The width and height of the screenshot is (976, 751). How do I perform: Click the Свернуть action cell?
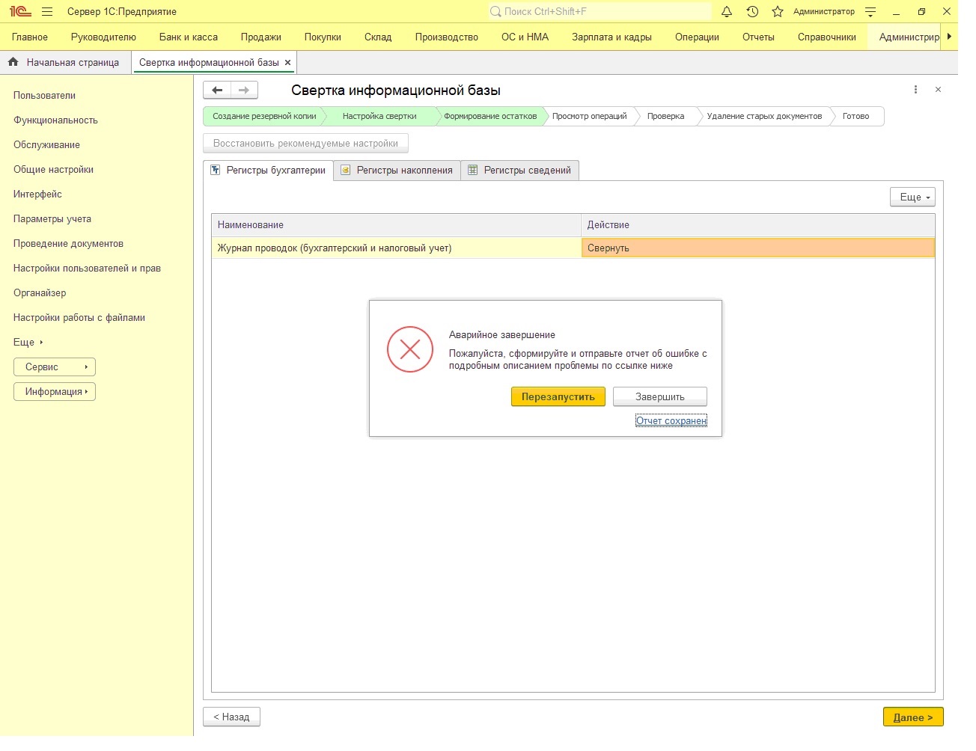(757, 248)
